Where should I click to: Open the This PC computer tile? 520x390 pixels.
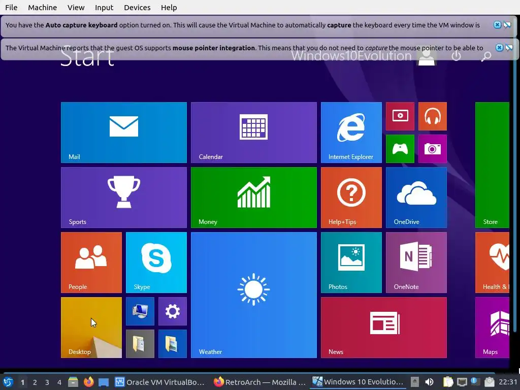pyautogui.click(x=140, y=311)
